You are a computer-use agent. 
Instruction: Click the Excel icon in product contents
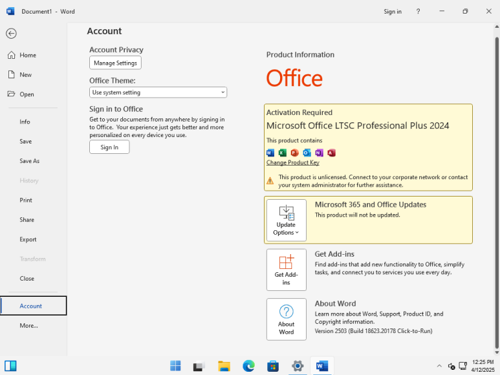(283, 153)
